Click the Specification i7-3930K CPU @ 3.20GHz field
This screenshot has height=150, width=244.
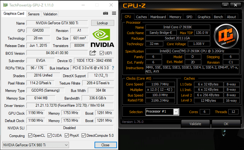(192, 51)
